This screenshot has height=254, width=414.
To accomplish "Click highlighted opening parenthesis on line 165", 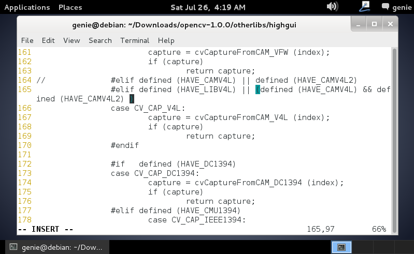I will 258,89.
